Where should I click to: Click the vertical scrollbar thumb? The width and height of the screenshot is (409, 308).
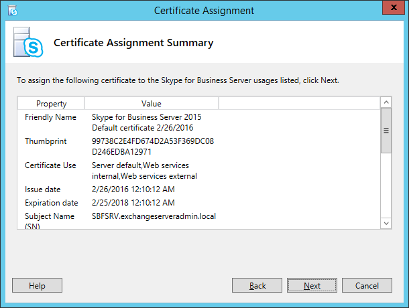pos(386,131)
